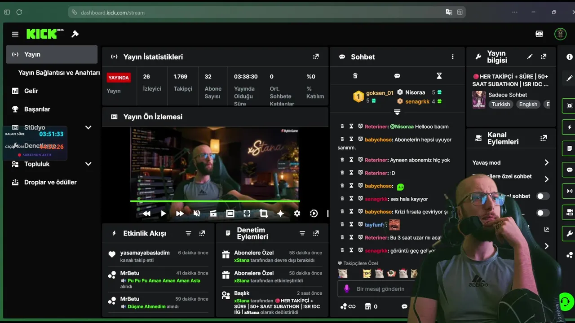Click the broadcast signal icon in the right sidebar
The image size is (575, 323).
(570, 191)
